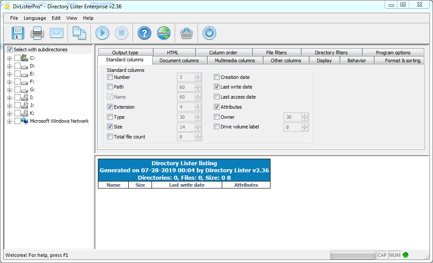This screenshot has height=263, width=433.
Task: Click the green status indicator light
Action: [405, 255]
